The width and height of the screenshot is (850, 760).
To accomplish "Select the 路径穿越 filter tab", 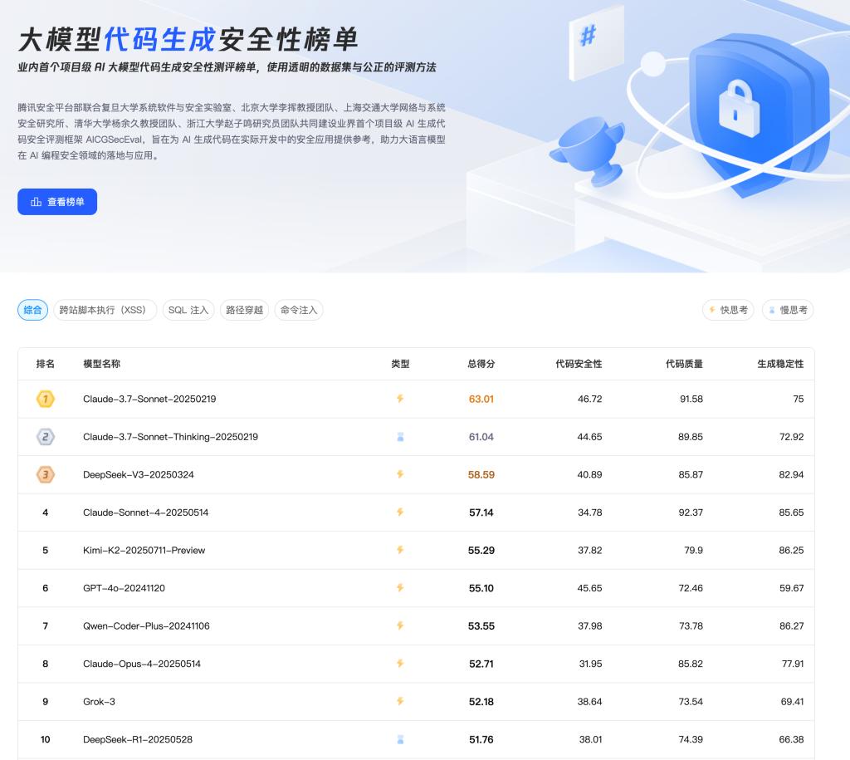I will pos(244,310).
